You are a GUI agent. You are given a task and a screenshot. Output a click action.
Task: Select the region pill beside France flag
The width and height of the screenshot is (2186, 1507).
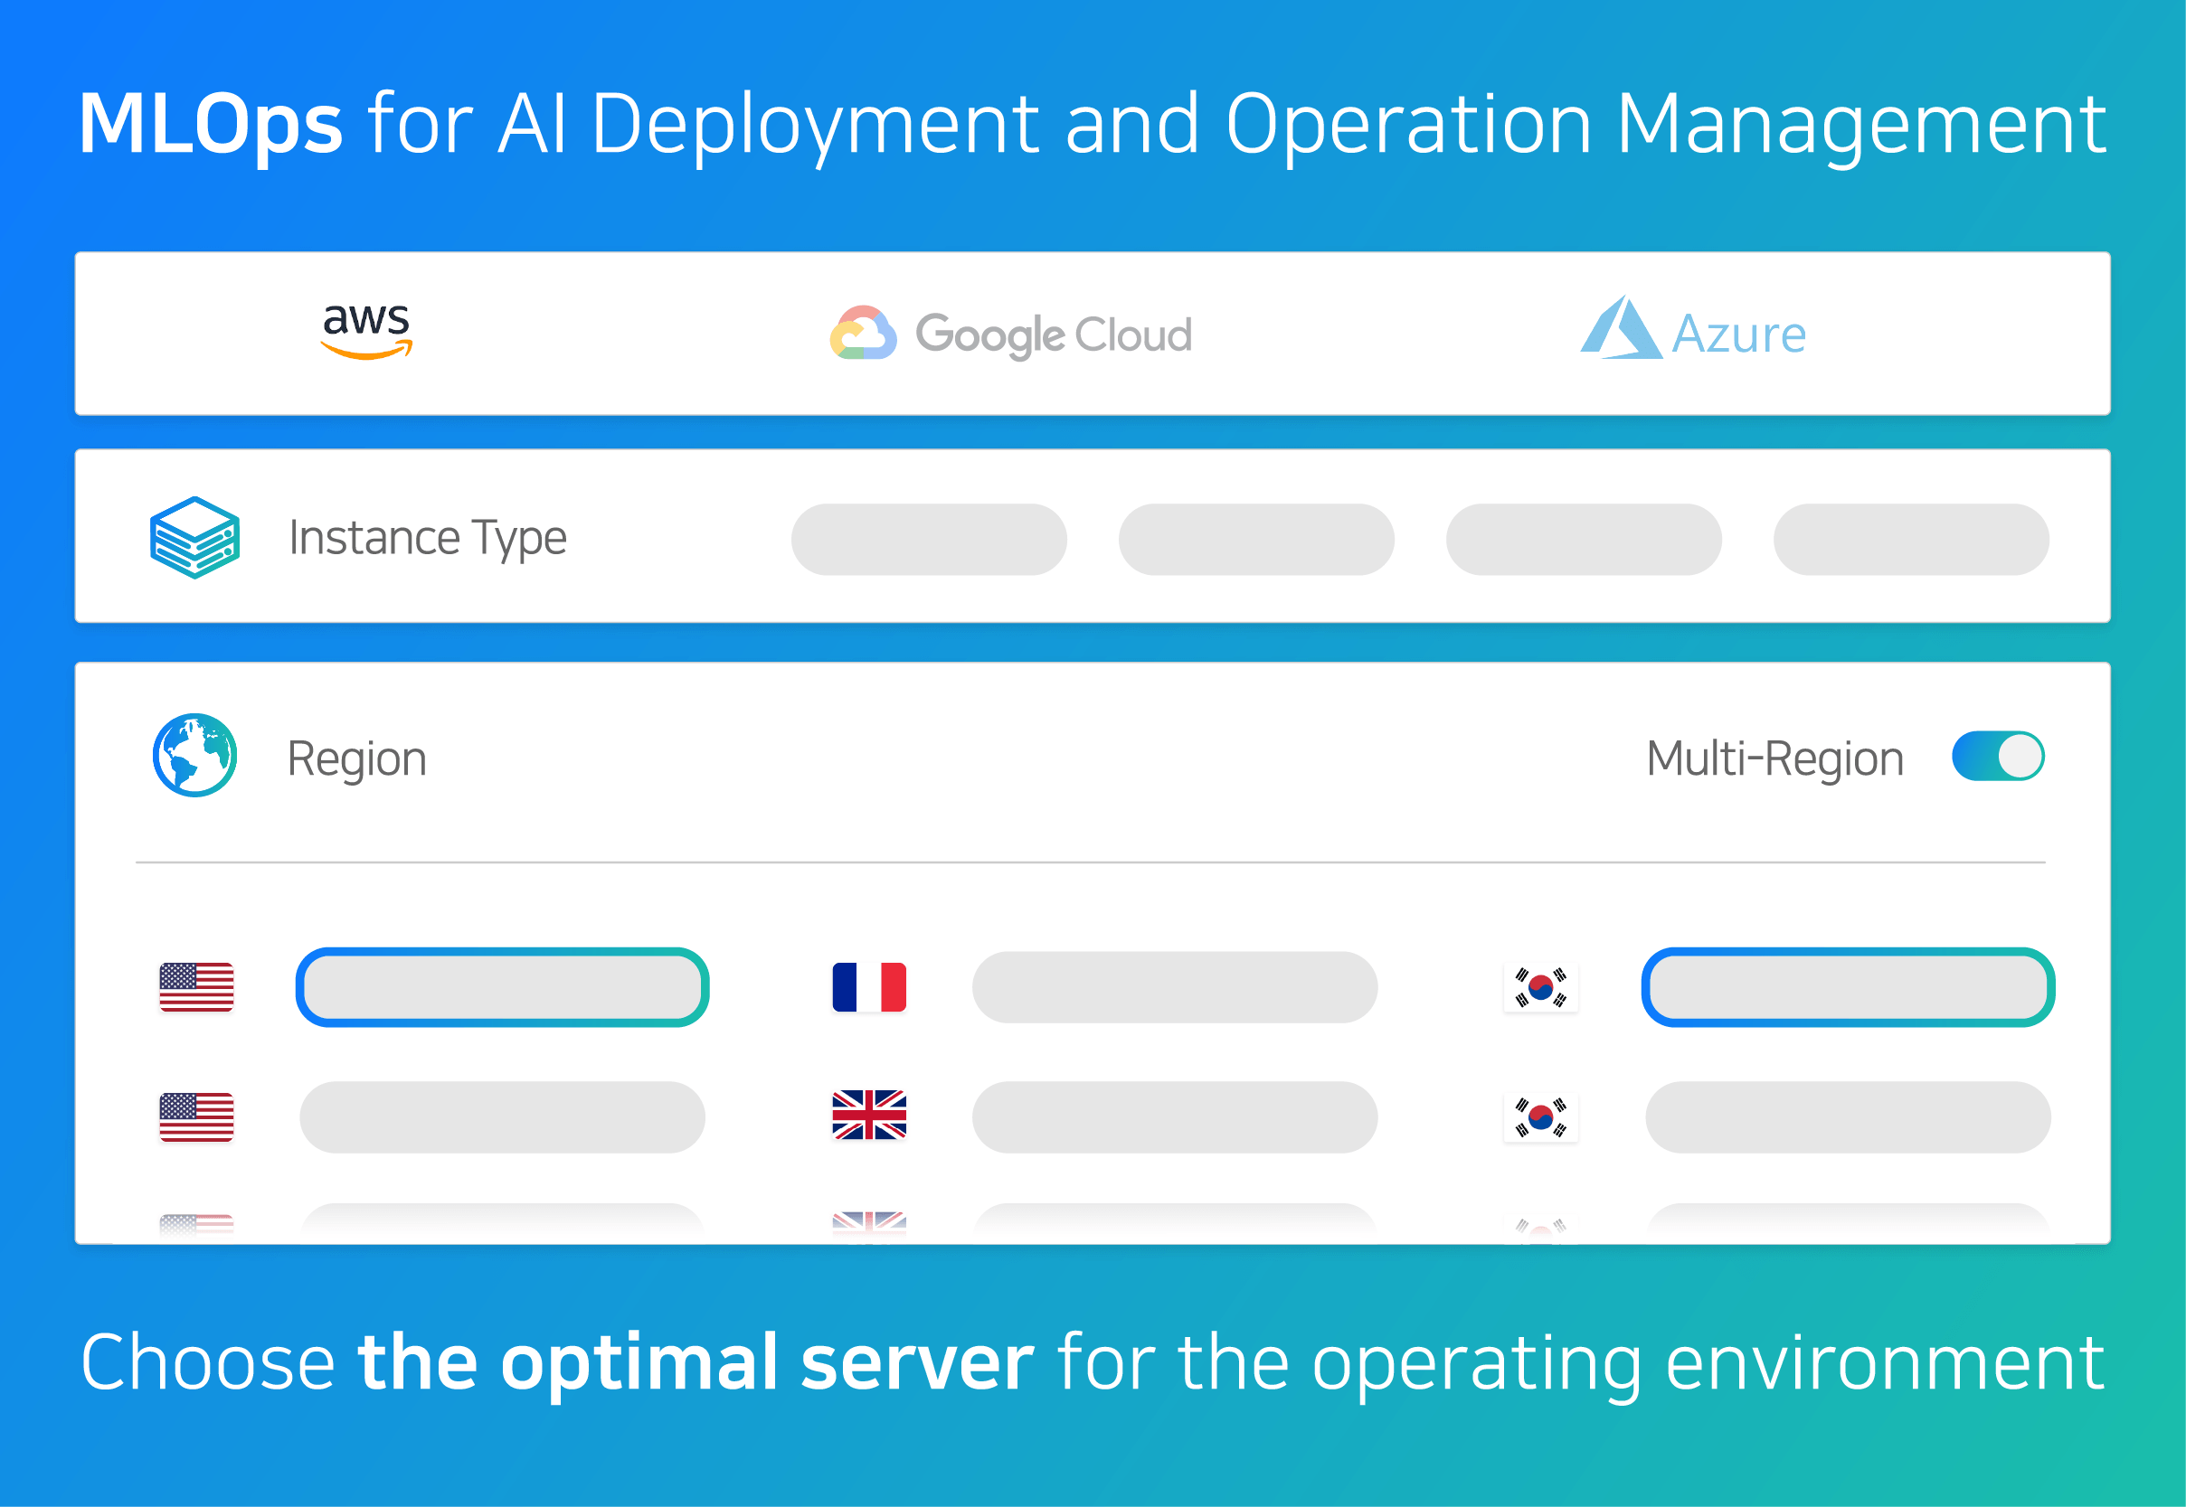[x=1174, y=988]
